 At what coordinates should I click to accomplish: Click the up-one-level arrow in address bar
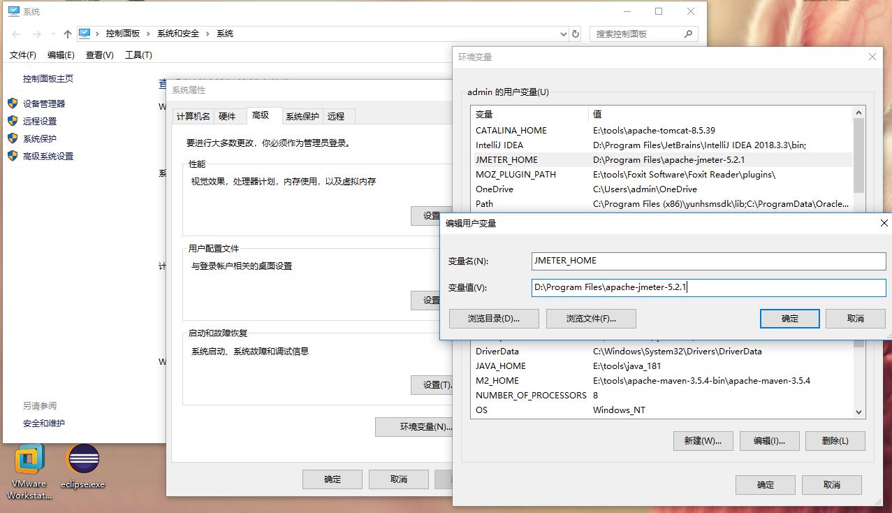[68, 34]
